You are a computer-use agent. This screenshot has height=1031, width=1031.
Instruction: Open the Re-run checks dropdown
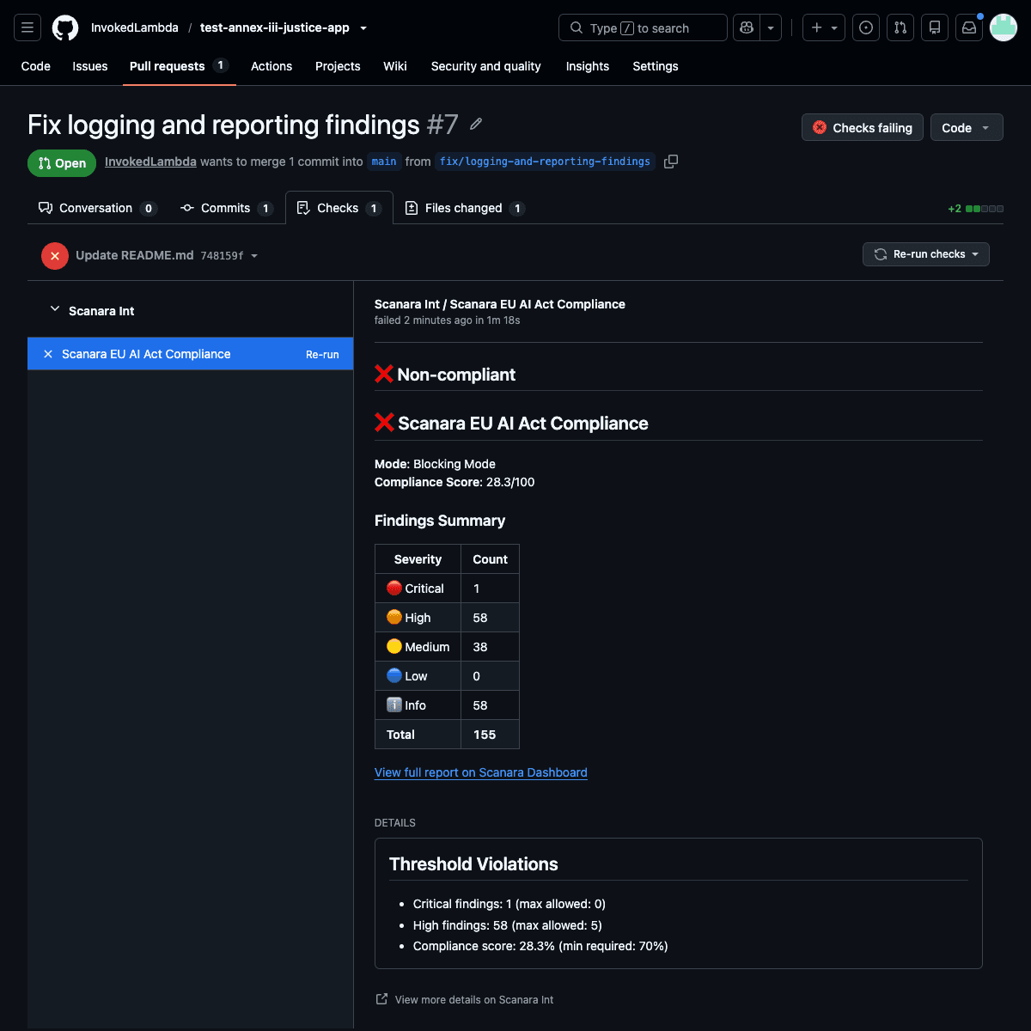[x=926, y=254]
